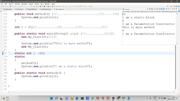180x101 pixels.
Task: Click the Debug bug toolbar icon
Action: tap(37, 6)
